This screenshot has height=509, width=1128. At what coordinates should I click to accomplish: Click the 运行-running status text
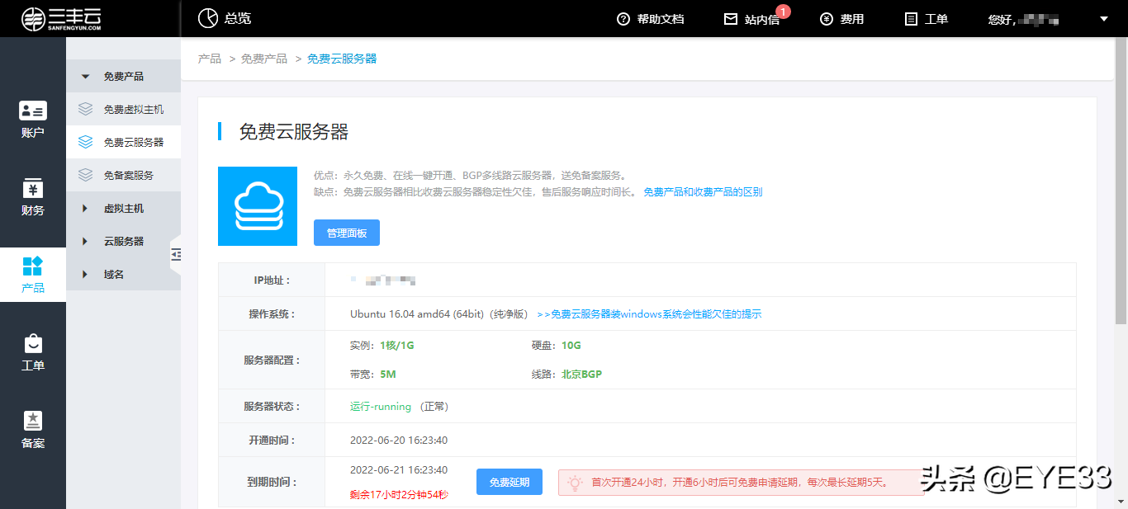point(381,407)
